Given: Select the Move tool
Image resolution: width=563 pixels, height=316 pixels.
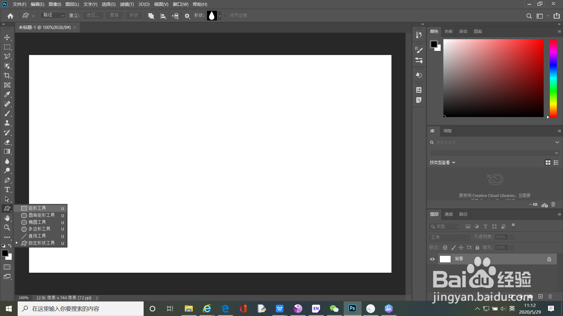Looking at the screenshot, I should pos(7,37).
